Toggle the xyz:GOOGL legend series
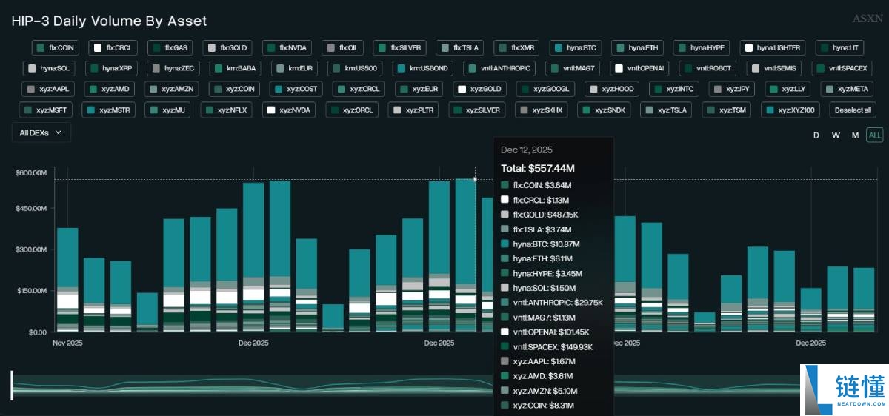 tap(546, 90)
